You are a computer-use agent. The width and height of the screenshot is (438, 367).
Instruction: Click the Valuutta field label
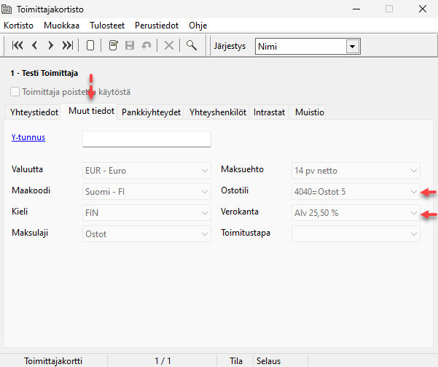coord(27,169)
